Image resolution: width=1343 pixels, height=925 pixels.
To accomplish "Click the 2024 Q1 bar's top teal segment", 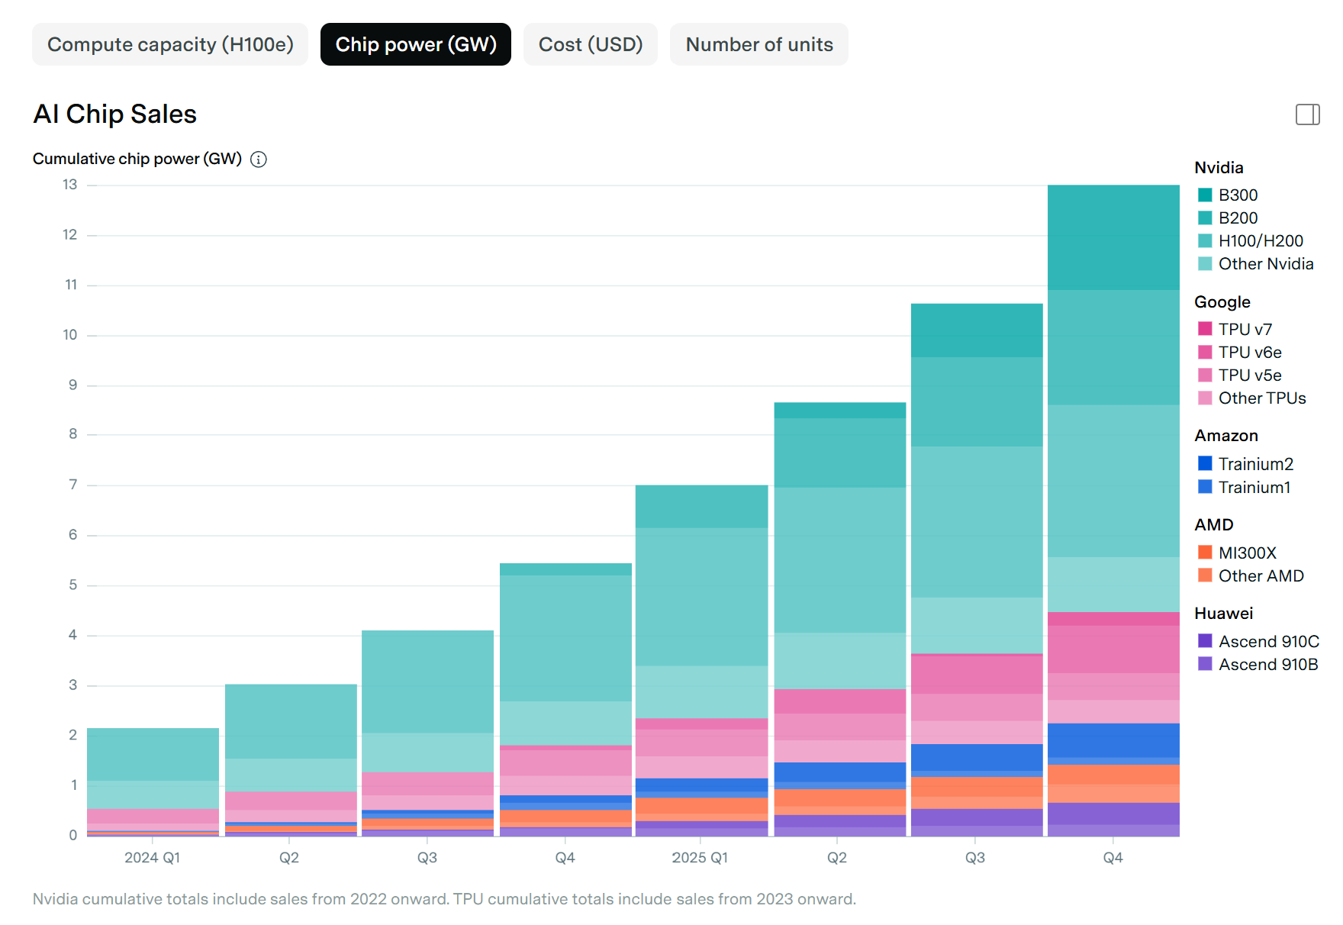I will [x=153, y=754].
